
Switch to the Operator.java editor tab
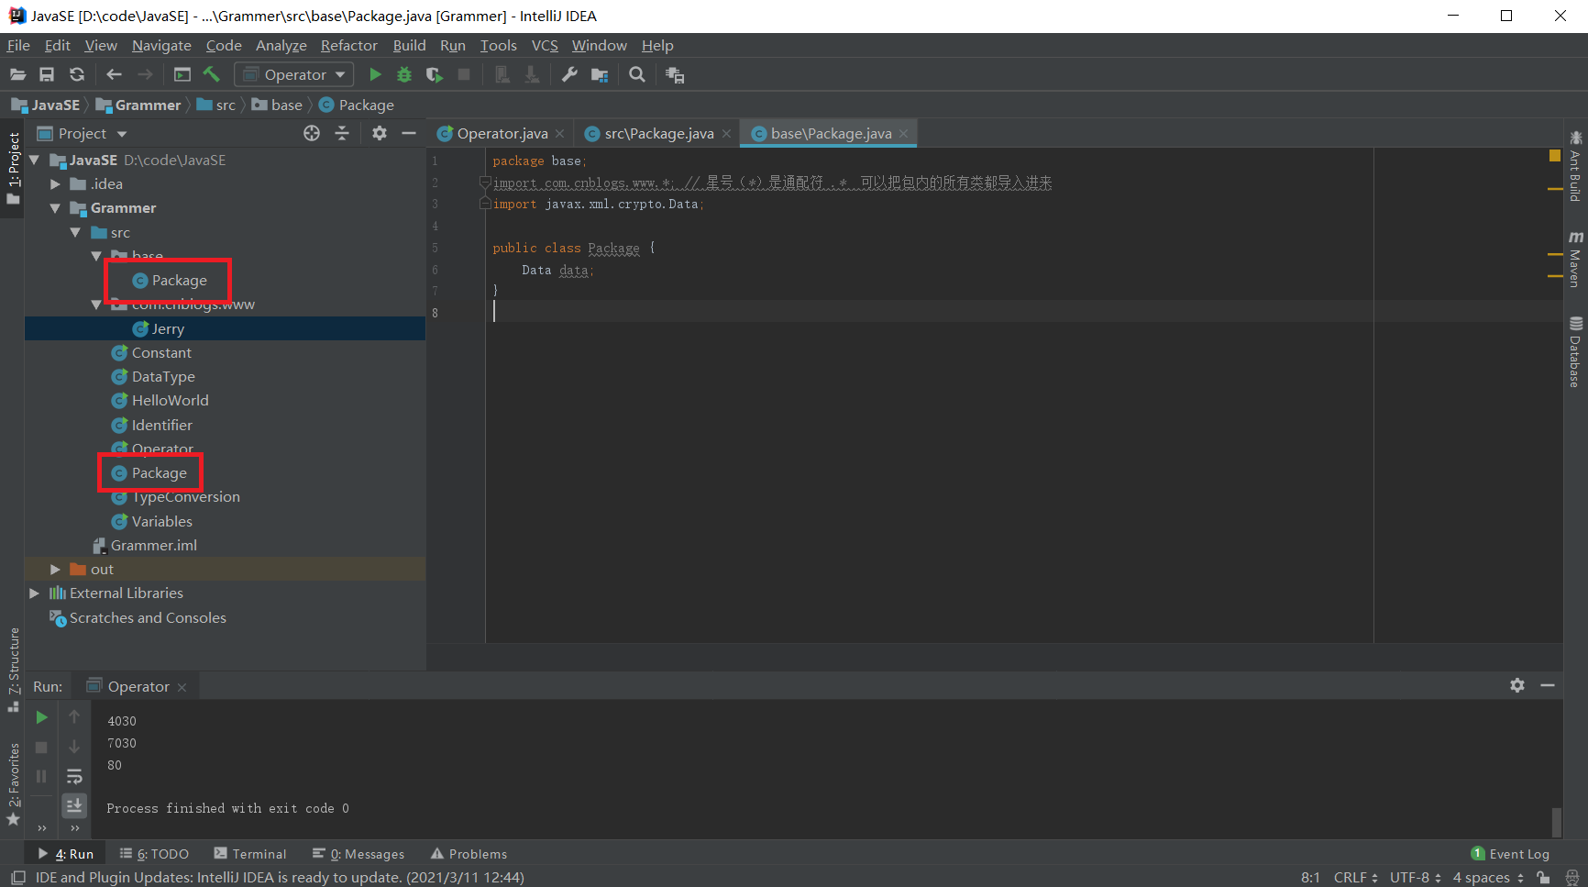coord(501,134)
